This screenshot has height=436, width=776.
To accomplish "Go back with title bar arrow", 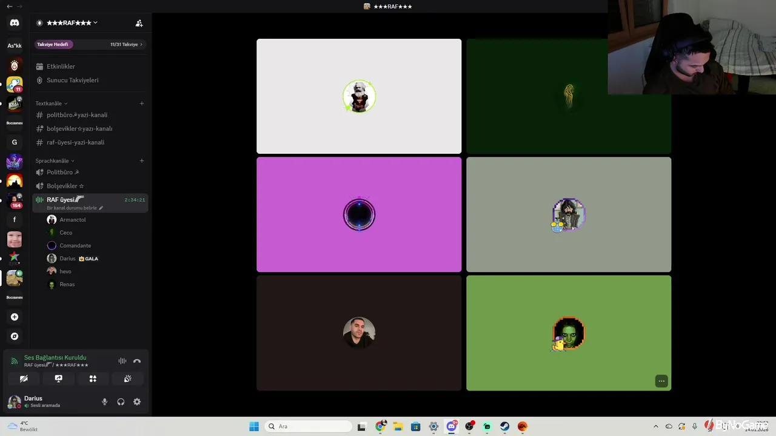I will point(9,6).
